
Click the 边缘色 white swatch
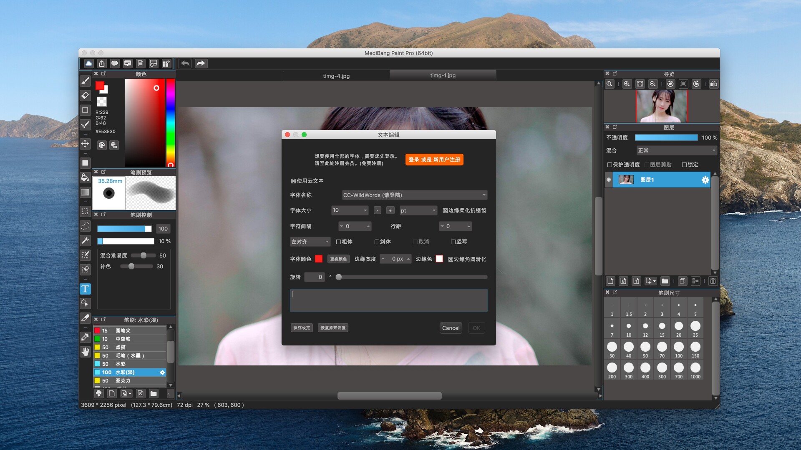click(439, 259)
